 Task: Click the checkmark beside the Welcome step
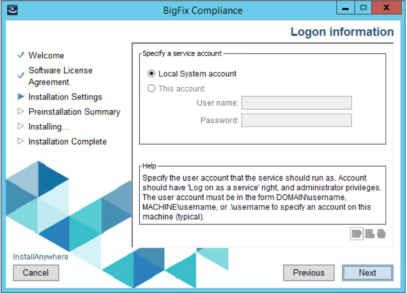[20, 56]
